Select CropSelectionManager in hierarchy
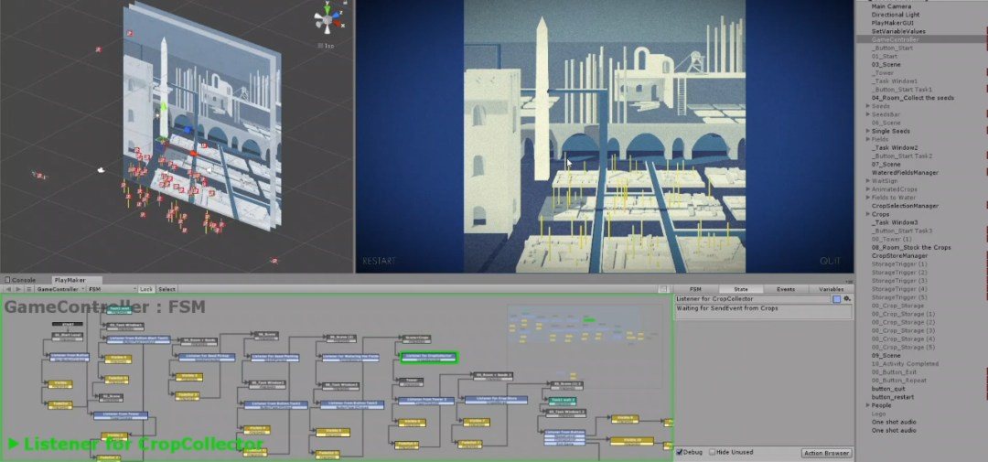 pyautogui.click(x=905, y=206)
